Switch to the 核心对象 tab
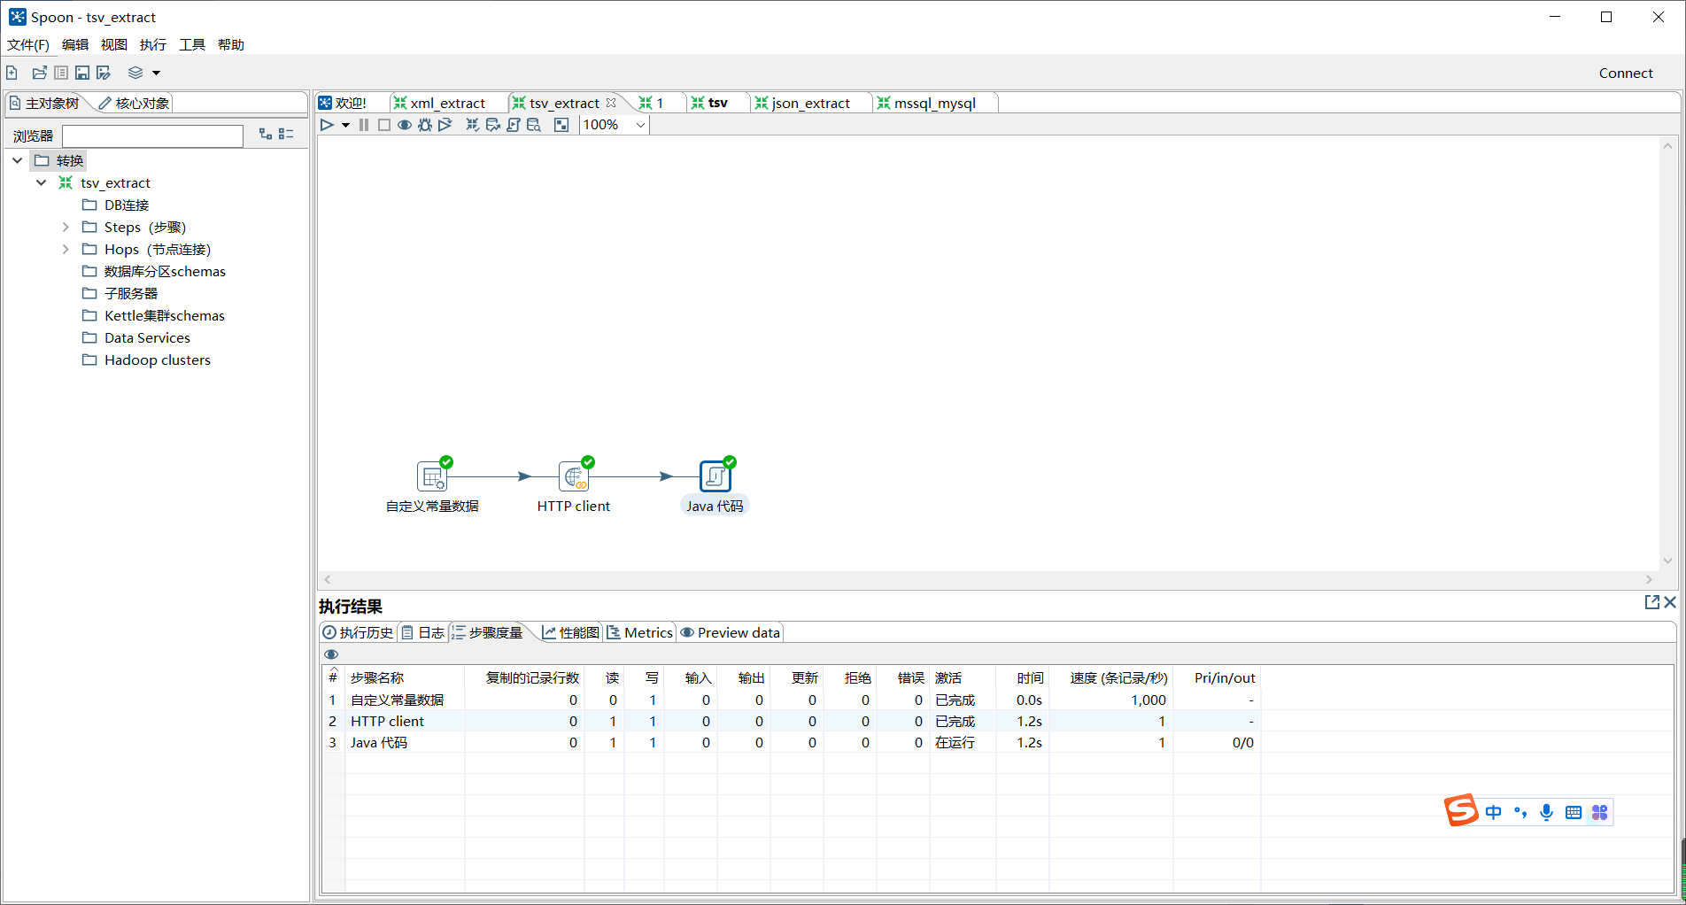 [x=134, y=104]
